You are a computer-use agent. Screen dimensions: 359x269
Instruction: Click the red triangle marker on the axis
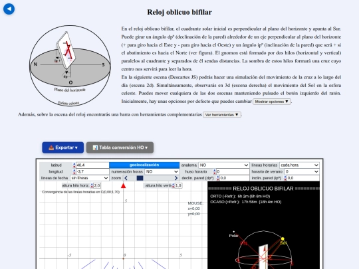124,186
